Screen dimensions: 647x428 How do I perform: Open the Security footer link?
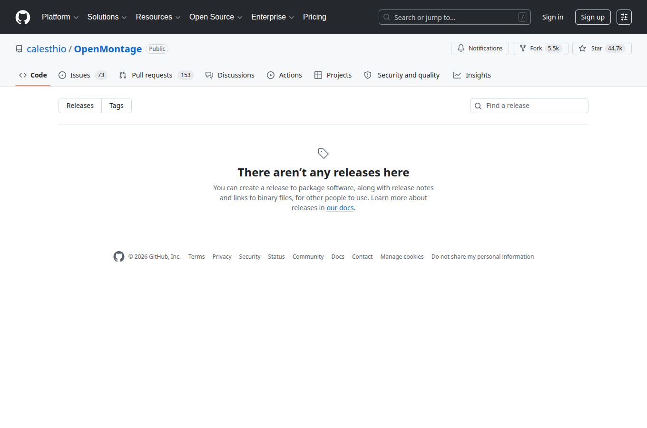tap(250, 257)
